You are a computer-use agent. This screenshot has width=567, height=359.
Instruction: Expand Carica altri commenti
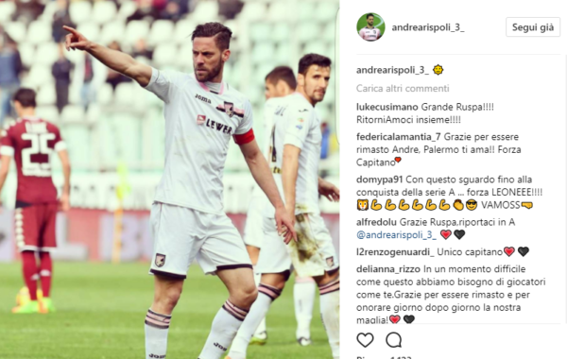[x=403, y=88]
